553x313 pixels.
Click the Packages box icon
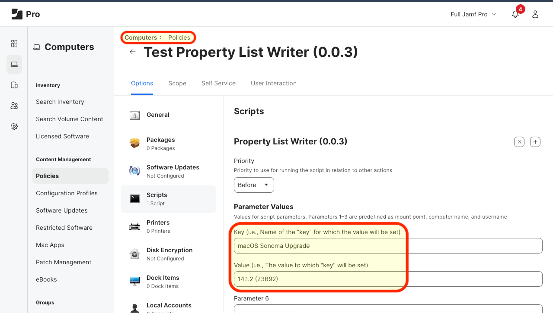(x=134, y=143)
